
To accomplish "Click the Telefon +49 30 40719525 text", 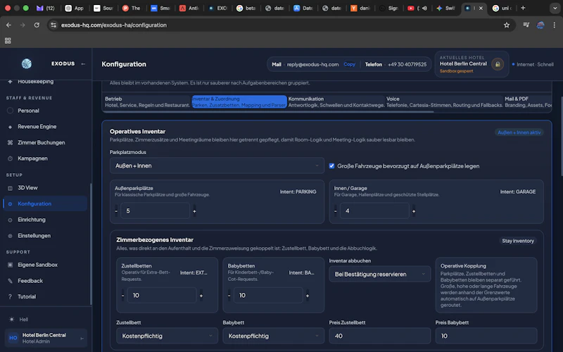I will tap(396, 65).
